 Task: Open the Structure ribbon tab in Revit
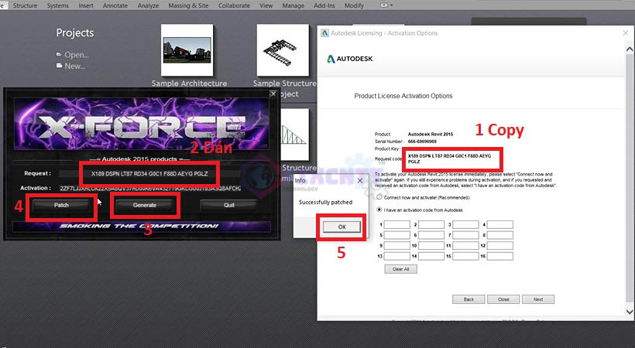[25, 5]
